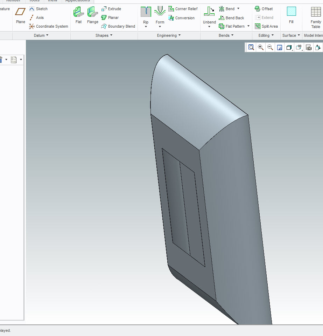Select the Bend tool
Screen dimensions: 323x336
point(227,9)
